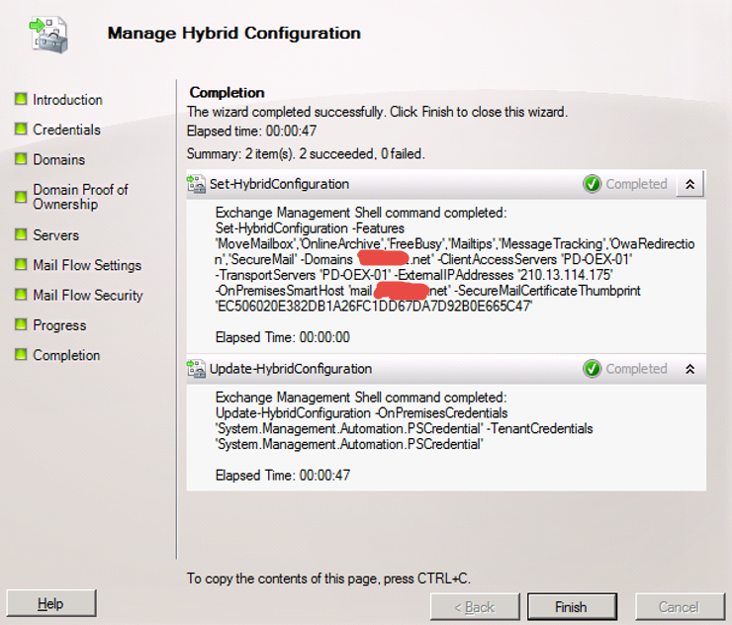Select the Domains wizard step

pyautogui.click(x=58, y=159)
